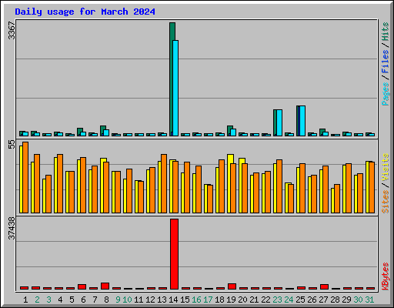The height and width of the screenshot is (308, 394).
Task: Click day 16 on the x-axis
Action: (196, 300)
